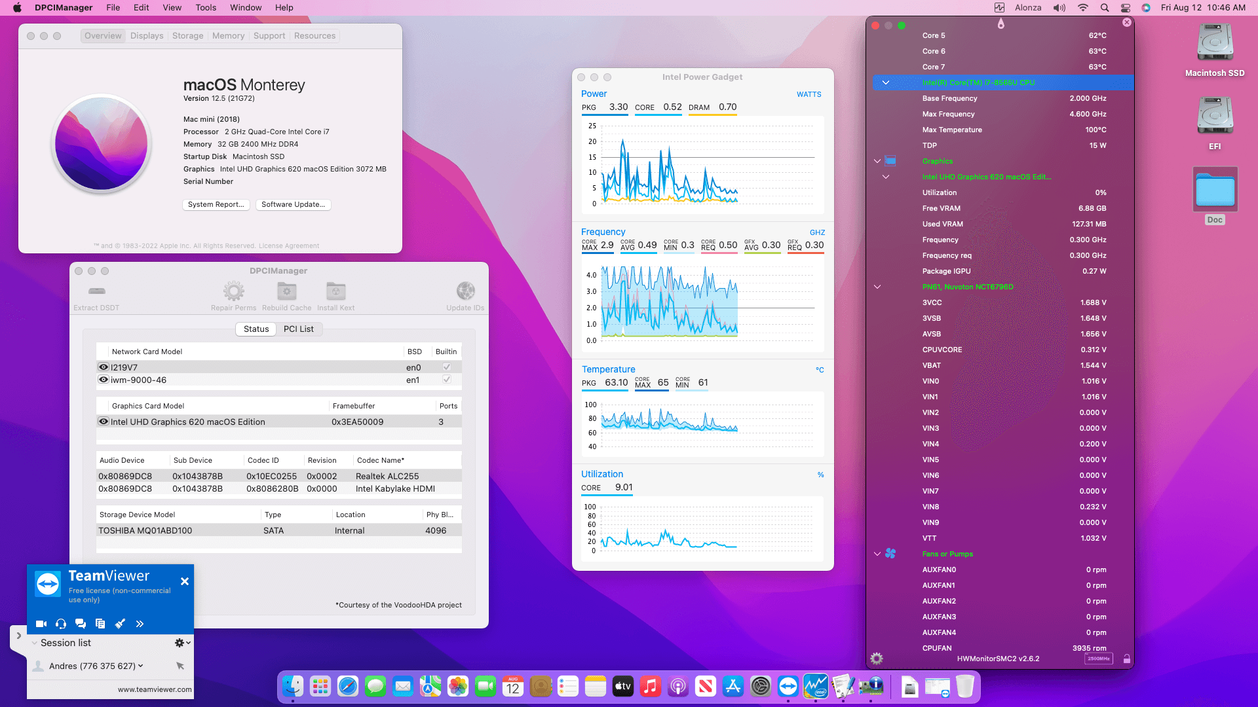Close the TeamViewer session panel with X
This screenshot has width=1258, height=707.
coord(185,581)
